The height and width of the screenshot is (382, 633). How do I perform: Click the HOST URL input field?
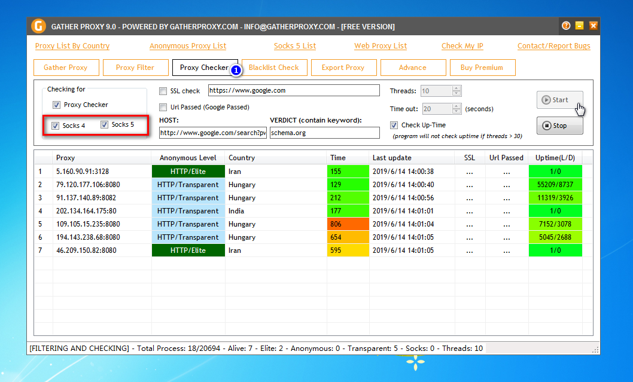213,133
